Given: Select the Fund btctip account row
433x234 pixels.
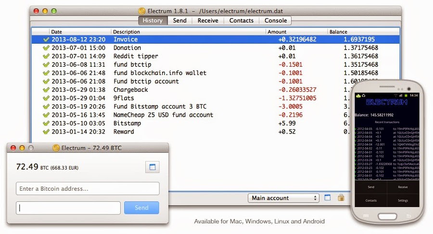Looking at the screenshot, I should pyautogui.click(x=193, y=81).
